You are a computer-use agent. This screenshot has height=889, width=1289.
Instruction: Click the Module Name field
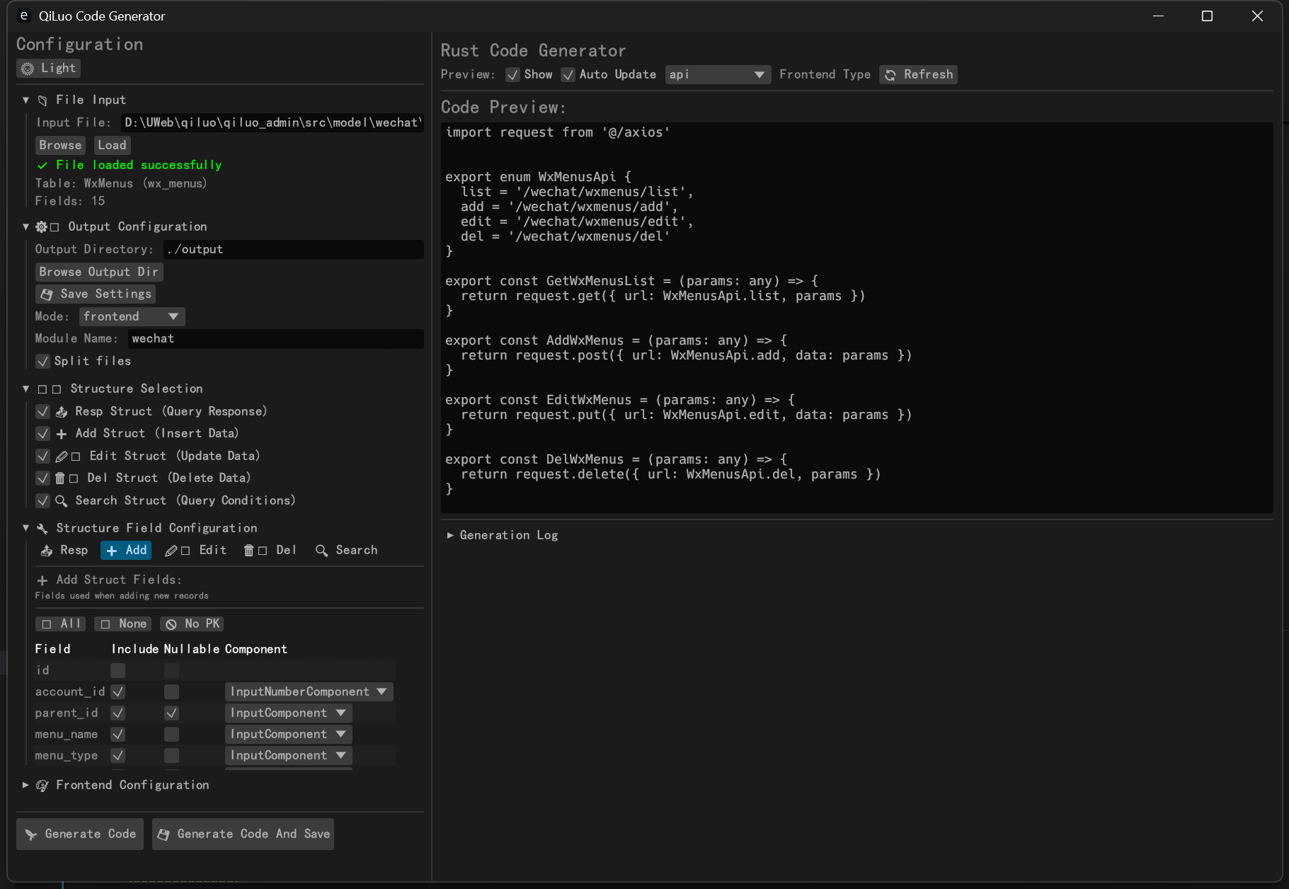click(276, 339)
